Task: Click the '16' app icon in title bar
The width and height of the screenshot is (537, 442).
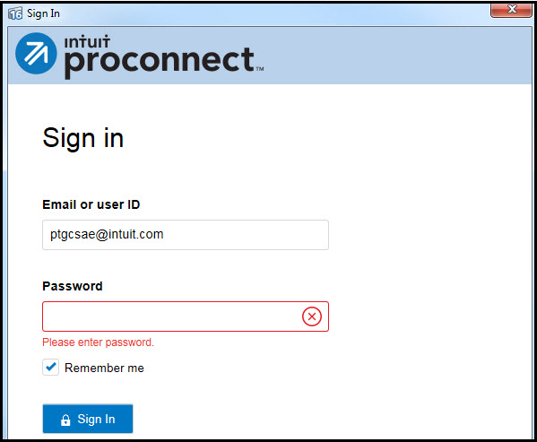Action: (15, 13)
